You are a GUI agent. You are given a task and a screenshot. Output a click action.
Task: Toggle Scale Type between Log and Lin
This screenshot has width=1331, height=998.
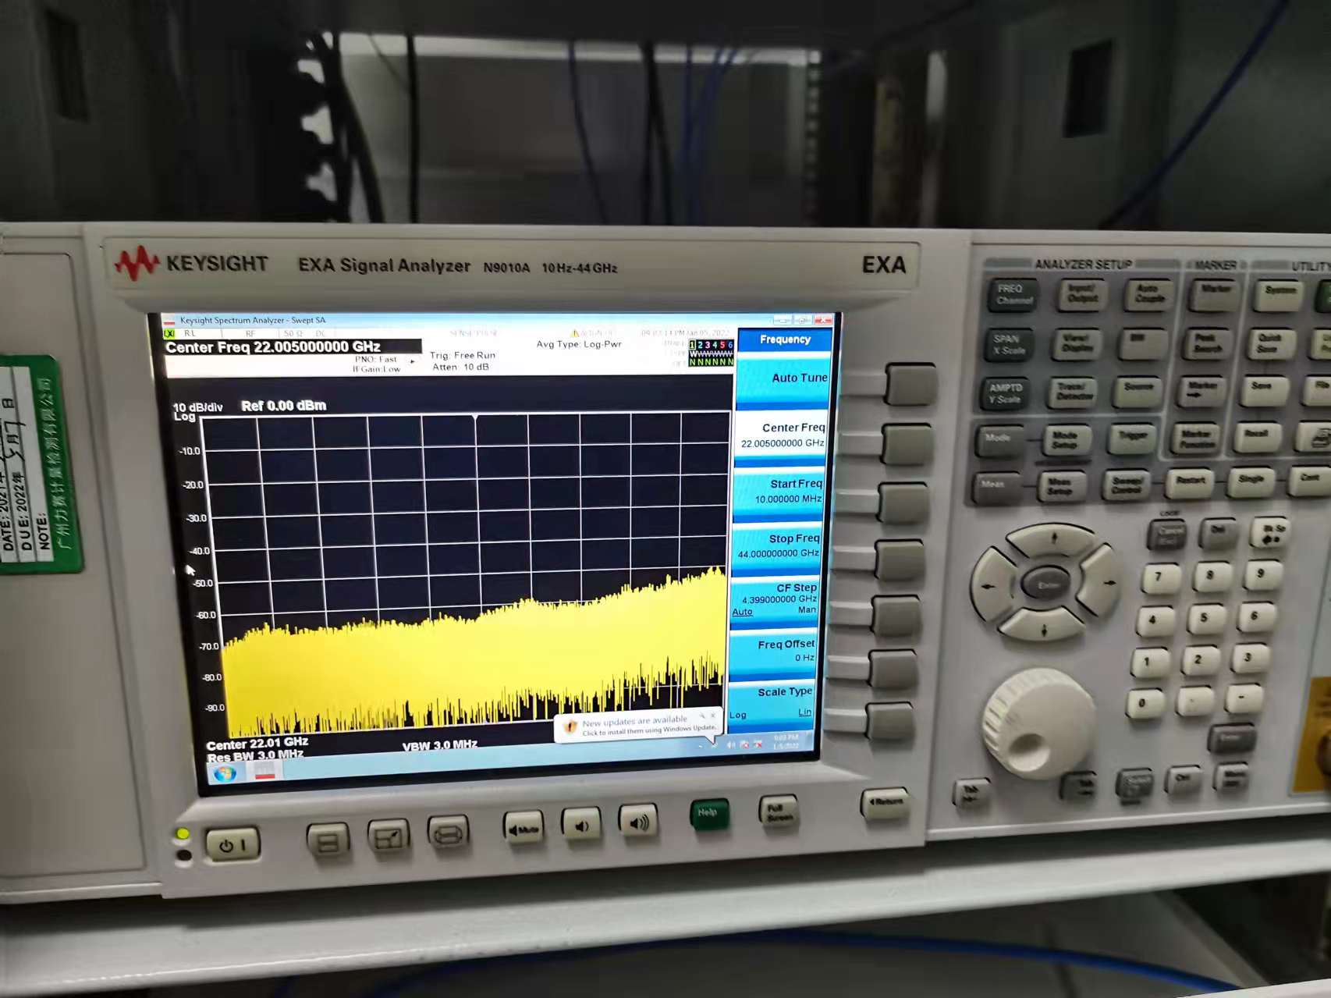773,702
